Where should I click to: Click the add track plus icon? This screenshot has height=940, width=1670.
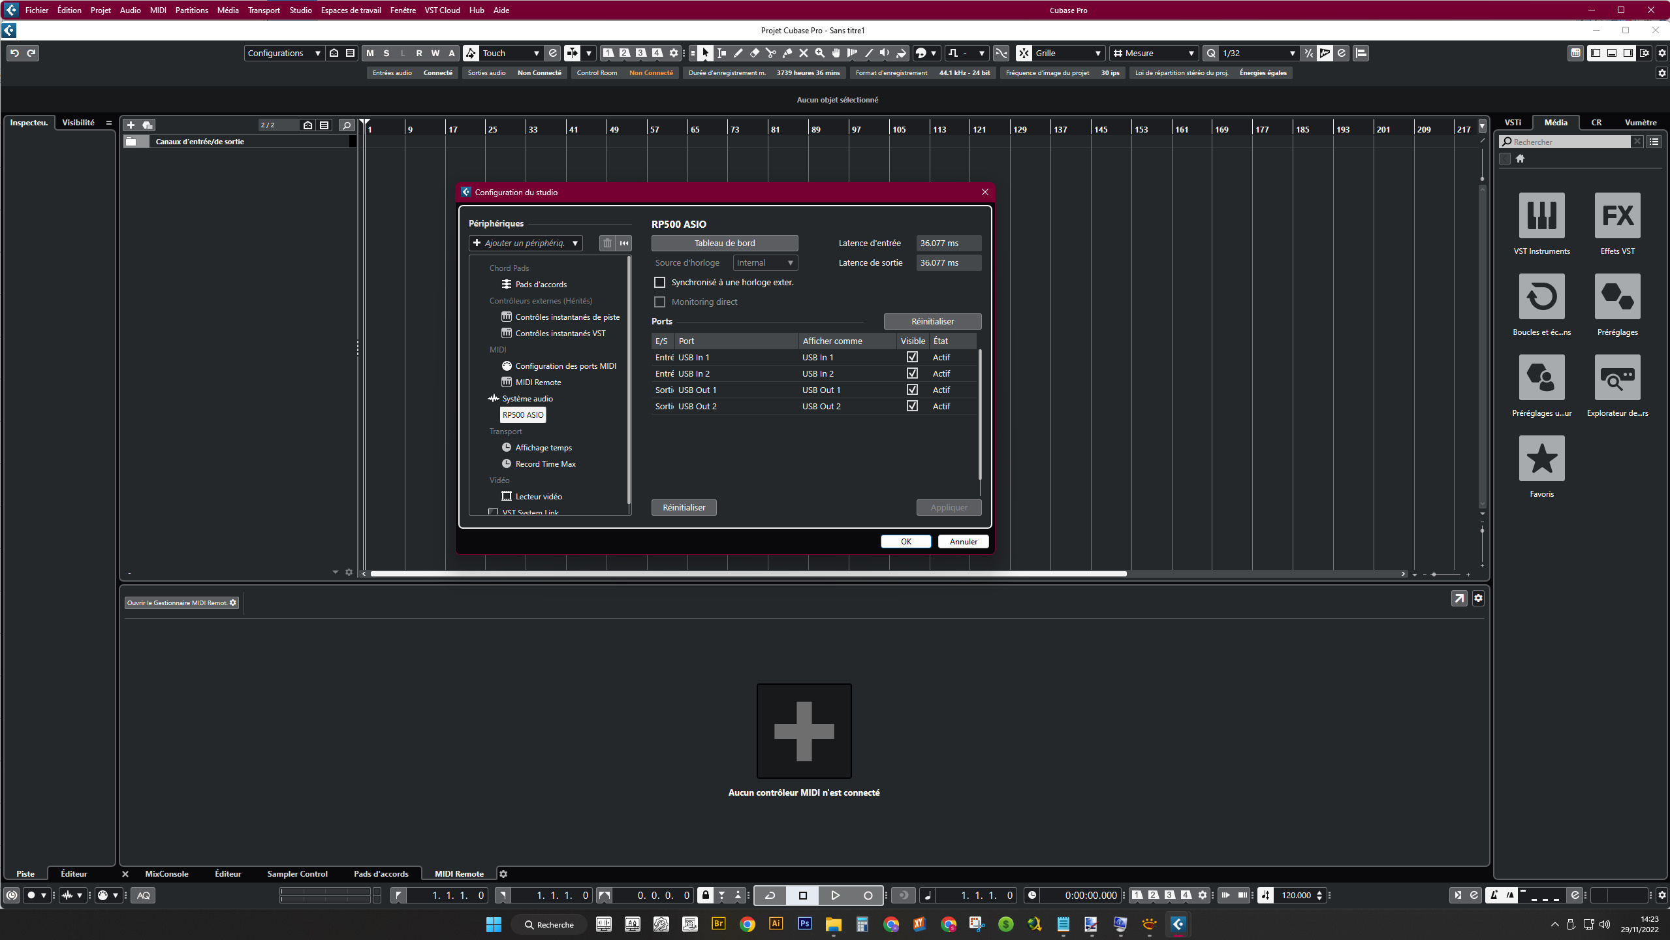click(x=131, y=125)
